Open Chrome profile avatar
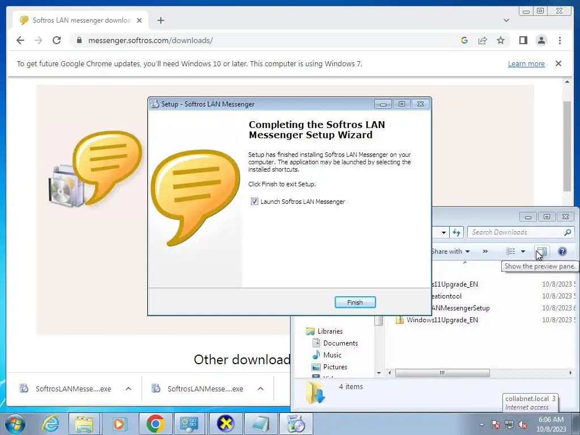This screenshot has width=580, height=435. (541, 40)
